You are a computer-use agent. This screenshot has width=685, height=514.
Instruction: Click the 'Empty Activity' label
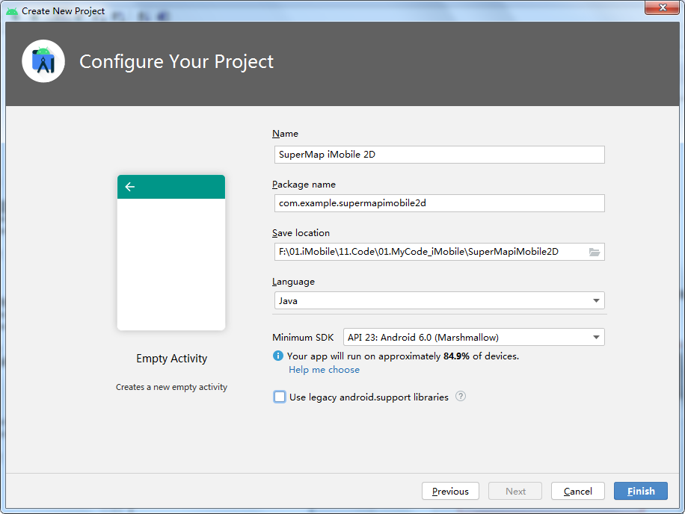[172, 358]
